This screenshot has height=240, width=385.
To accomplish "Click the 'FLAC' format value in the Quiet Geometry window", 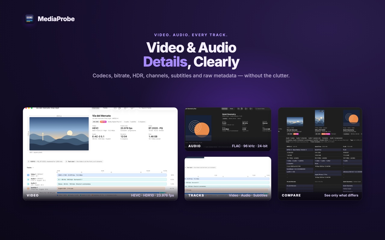I will click(224, 123).
